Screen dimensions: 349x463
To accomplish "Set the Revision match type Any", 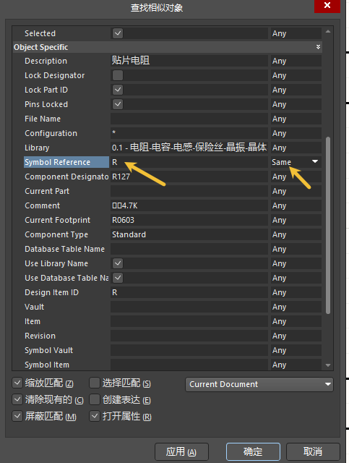I will pyautogui.click(x=296, y=336).
